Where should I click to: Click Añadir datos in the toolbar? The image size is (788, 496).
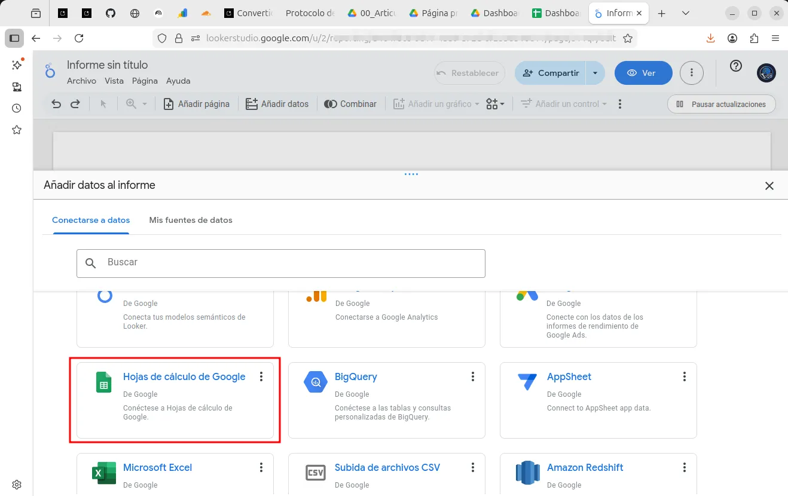[x=277, y=104]
